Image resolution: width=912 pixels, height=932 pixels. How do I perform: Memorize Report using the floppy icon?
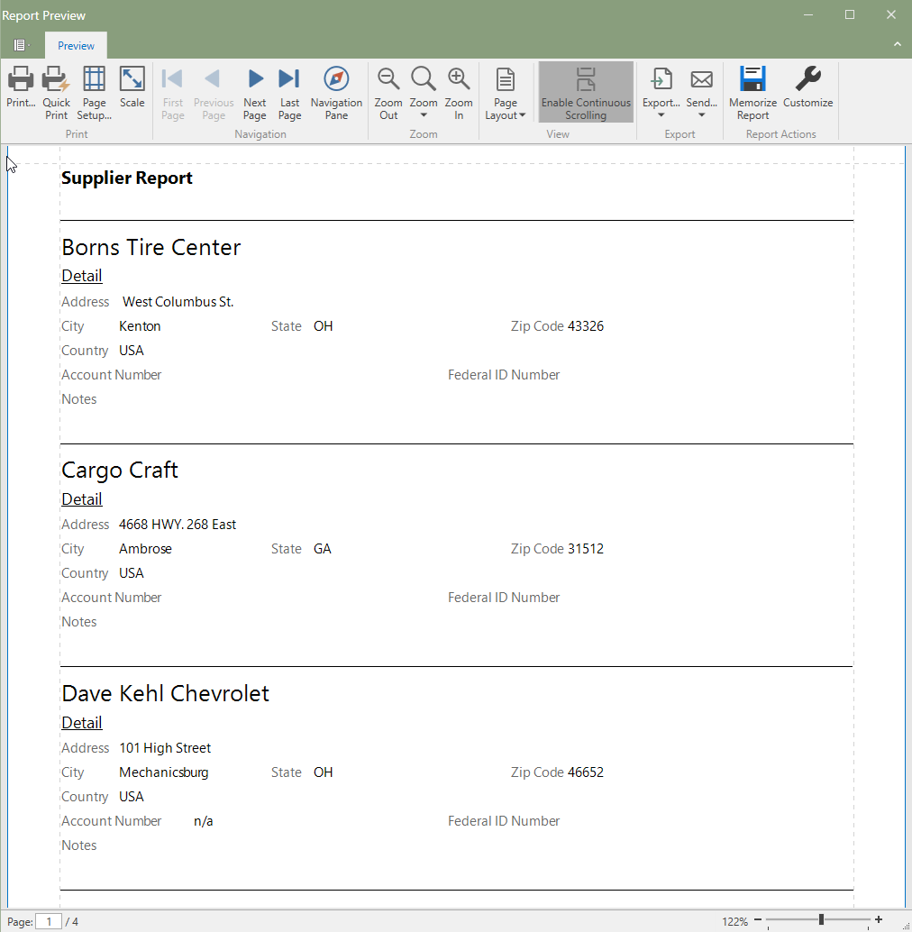point(752,81)
